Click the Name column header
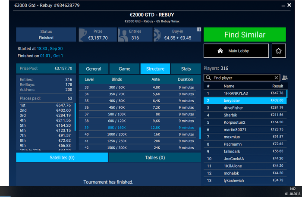The width and height of the screenshot is (302, 197). tap(229, 86)
